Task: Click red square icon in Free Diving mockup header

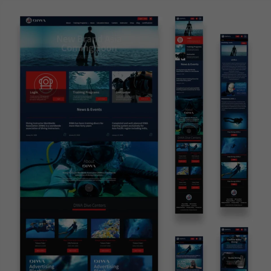Action: pos(242,36)
